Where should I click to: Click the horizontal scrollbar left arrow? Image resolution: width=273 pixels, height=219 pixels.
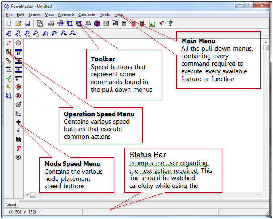point(27,195)
